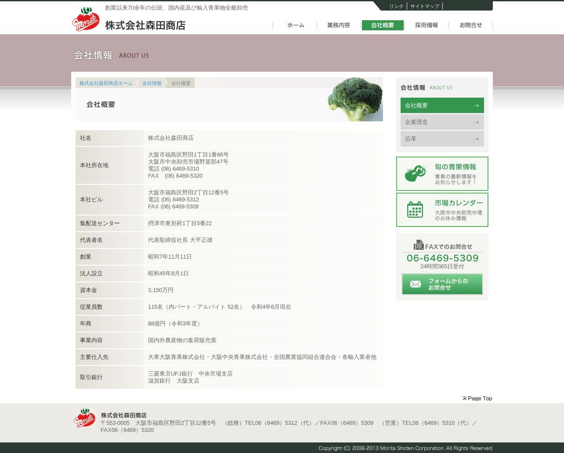
Task: Click the 本社ビル row label
Action: pos(91,200)
